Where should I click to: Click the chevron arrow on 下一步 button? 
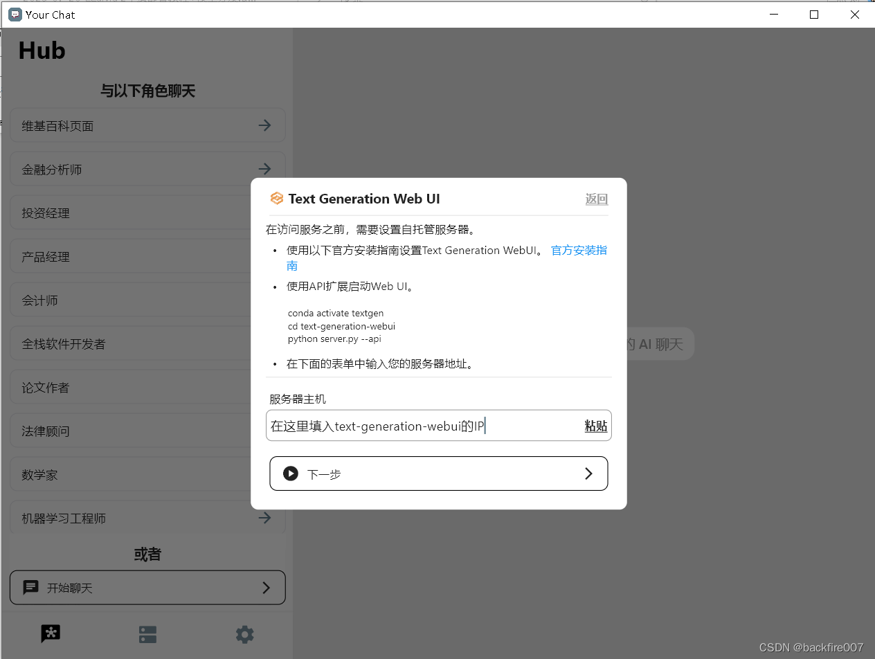coord(588,473)
